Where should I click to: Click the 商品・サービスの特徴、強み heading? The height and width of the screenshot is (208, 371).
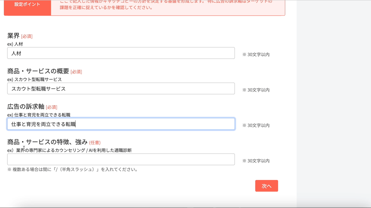coord(48,142)
